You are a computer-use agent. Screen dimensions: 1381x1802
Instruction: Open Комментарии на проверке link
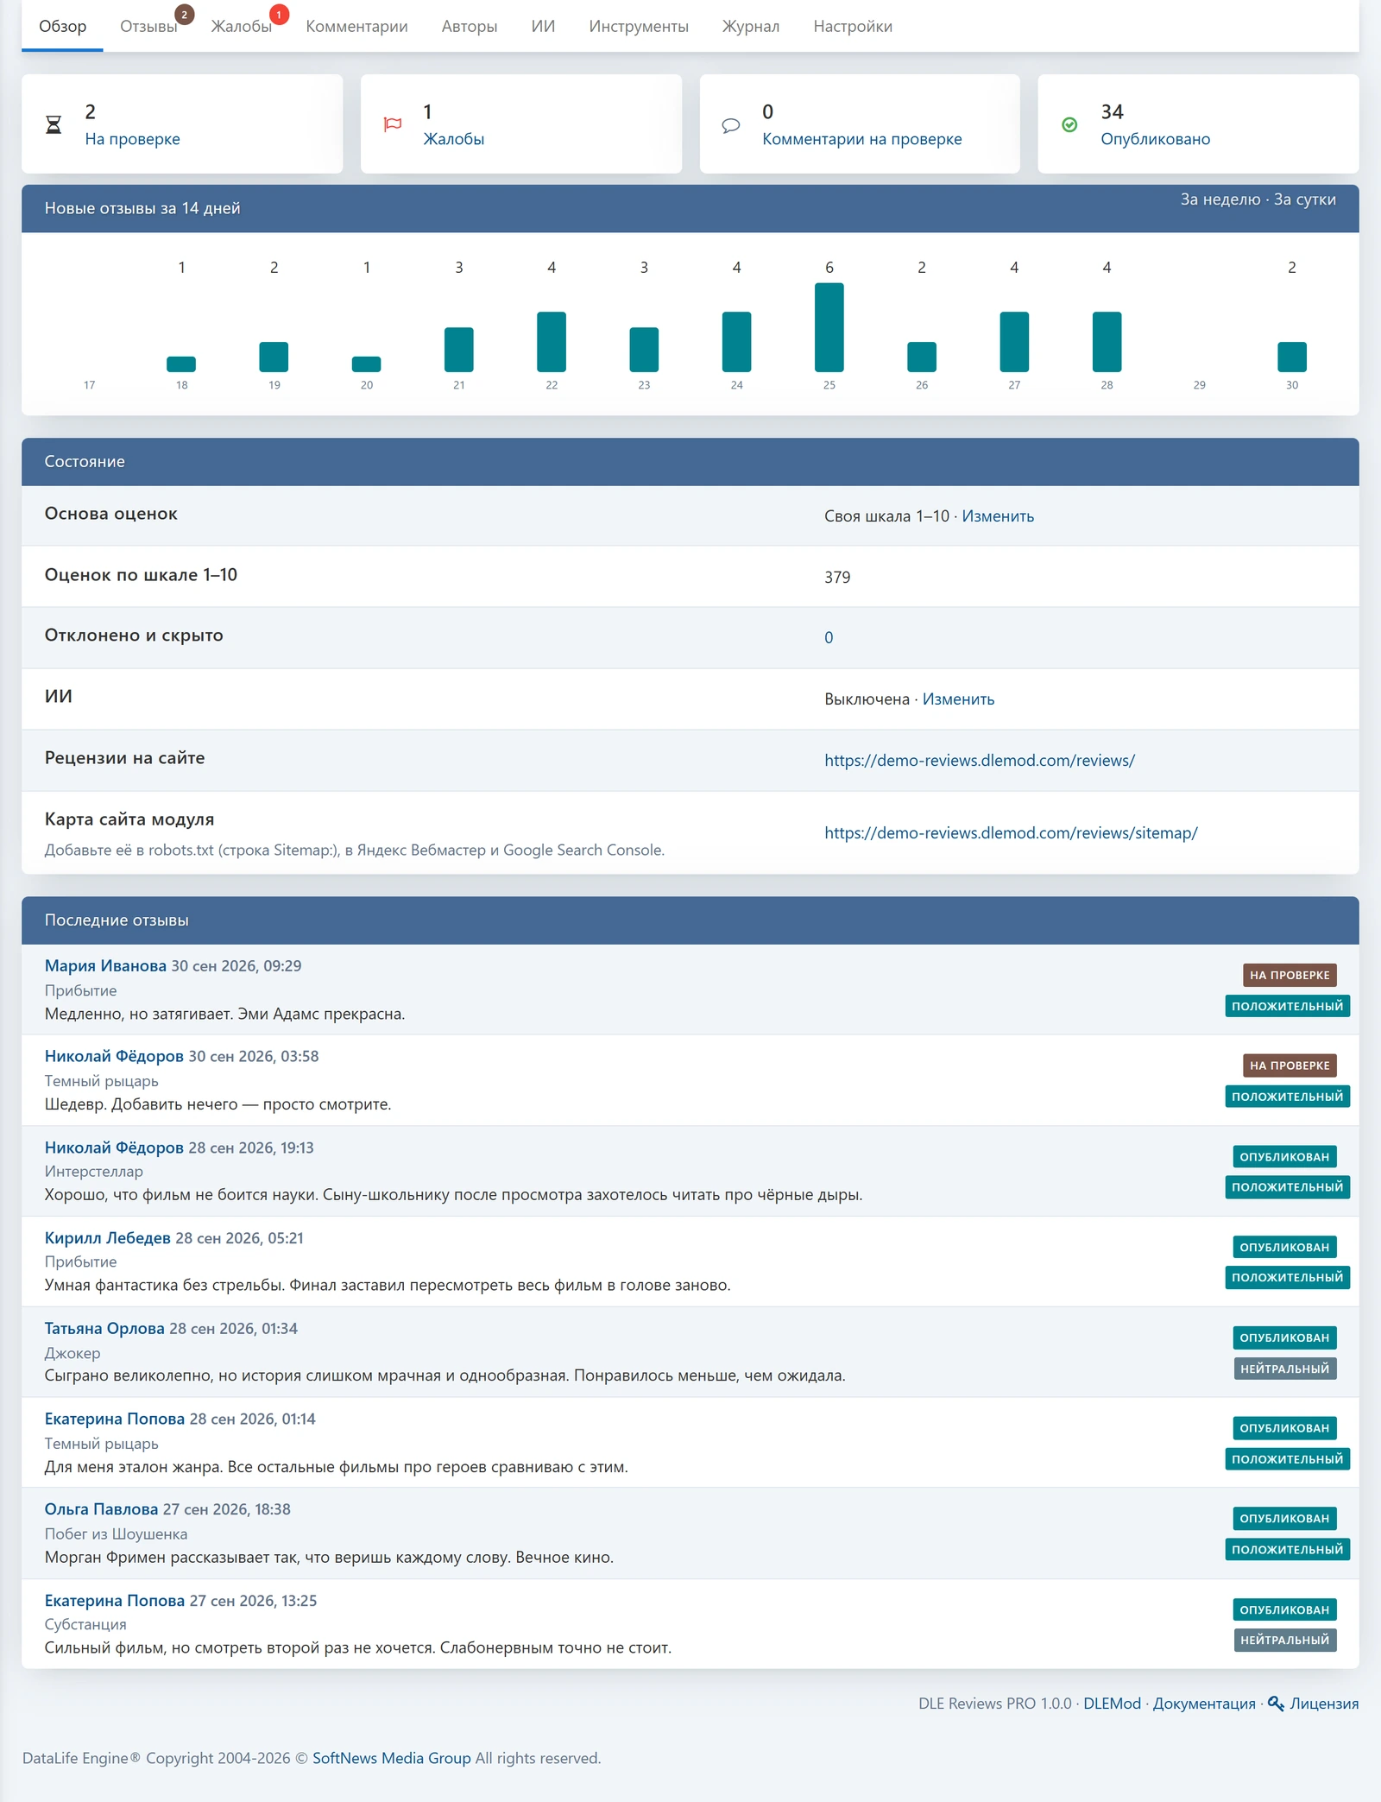(861, 139)
